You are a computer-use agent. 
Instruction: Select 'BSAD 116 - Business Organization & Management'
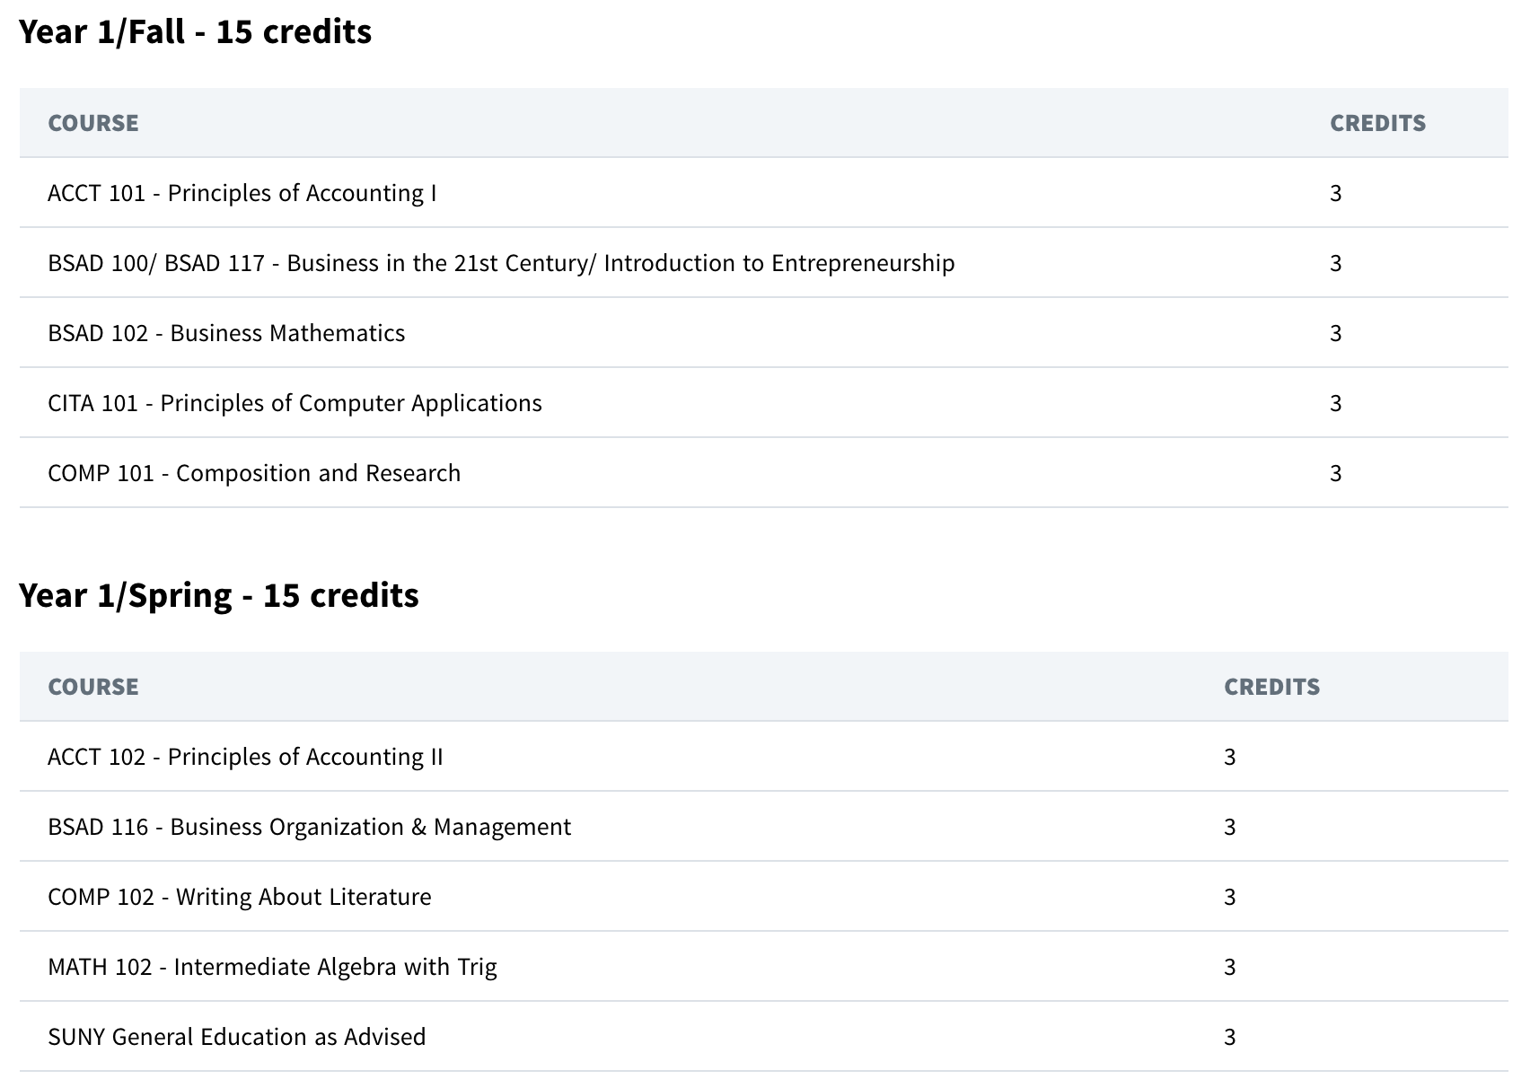coord(309,827)
